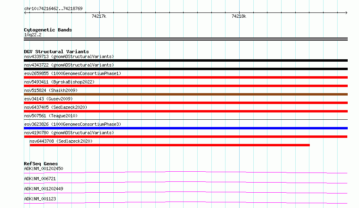The width and height of the screenshot is (359, 208).
Task: Click the magenta line for ADK|NM_001123
Action: [x=186, y=202]
